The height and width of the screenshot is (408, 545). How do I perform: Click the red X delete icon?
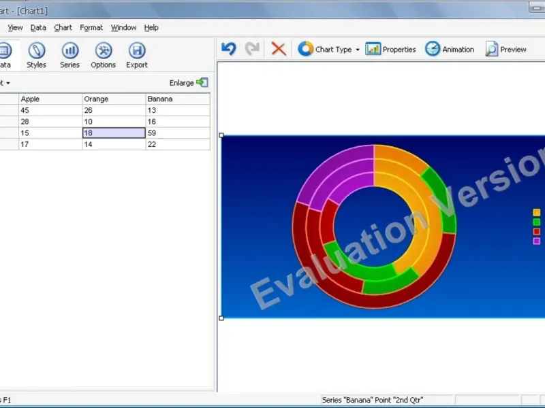[279, 49]
